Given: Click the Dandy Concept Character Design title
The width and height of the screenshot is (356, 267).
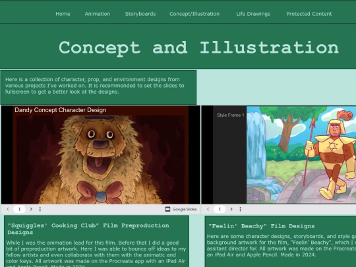Looking at the screenshot, I should (61, 110).
